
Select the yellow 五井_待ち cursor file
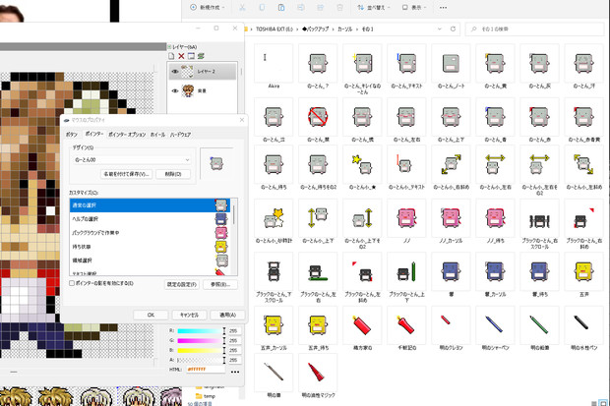318,328
